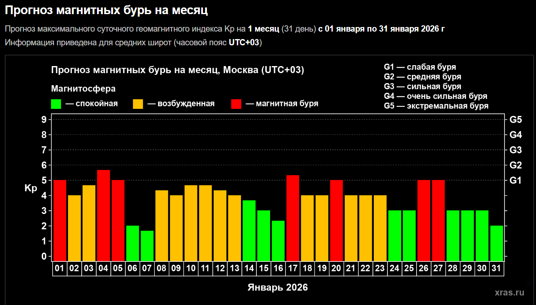
Task: Click the 'G5 — экстремальная буря' legend line
Action: 436,106
